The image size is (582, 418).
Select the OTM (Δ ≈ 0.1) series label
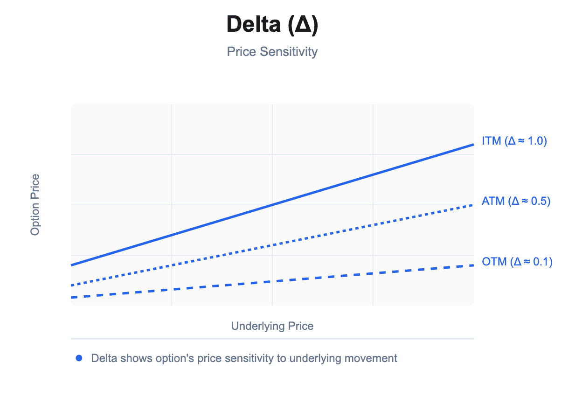[x=517, y=262]
